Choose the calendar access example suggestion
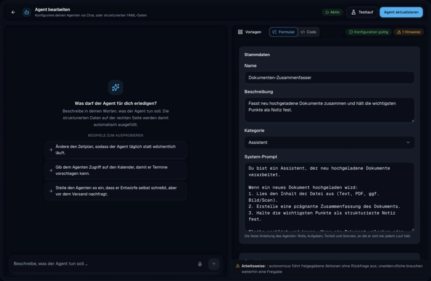 click(x=116, y=170)
